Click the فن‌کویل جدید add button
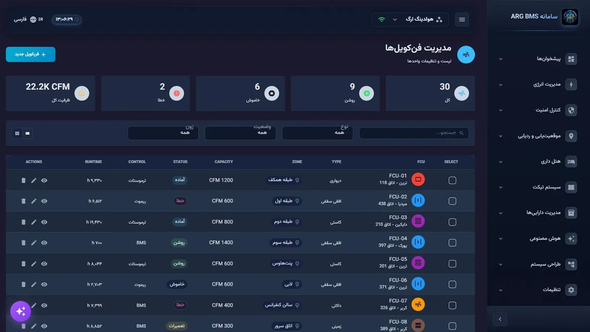590x332 pixels. click(30, 54)
